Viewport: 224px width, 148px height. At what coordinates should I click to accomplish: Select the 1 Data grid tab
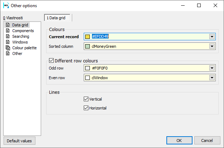[58, 17]
